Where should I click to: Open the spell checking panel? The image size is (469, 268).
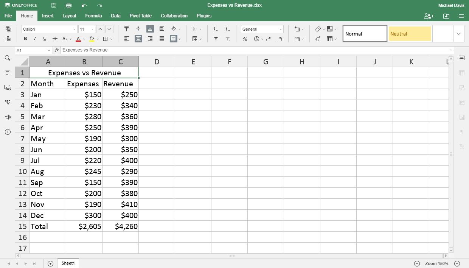[x=8, y=102]
